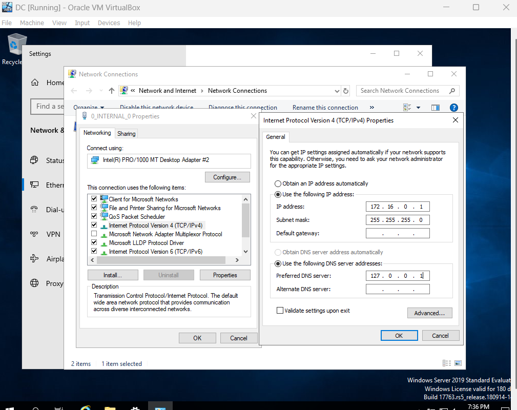
Task: Refresh the Network Connections address bar
Action: pyautogui.click(x=345, y=91)
